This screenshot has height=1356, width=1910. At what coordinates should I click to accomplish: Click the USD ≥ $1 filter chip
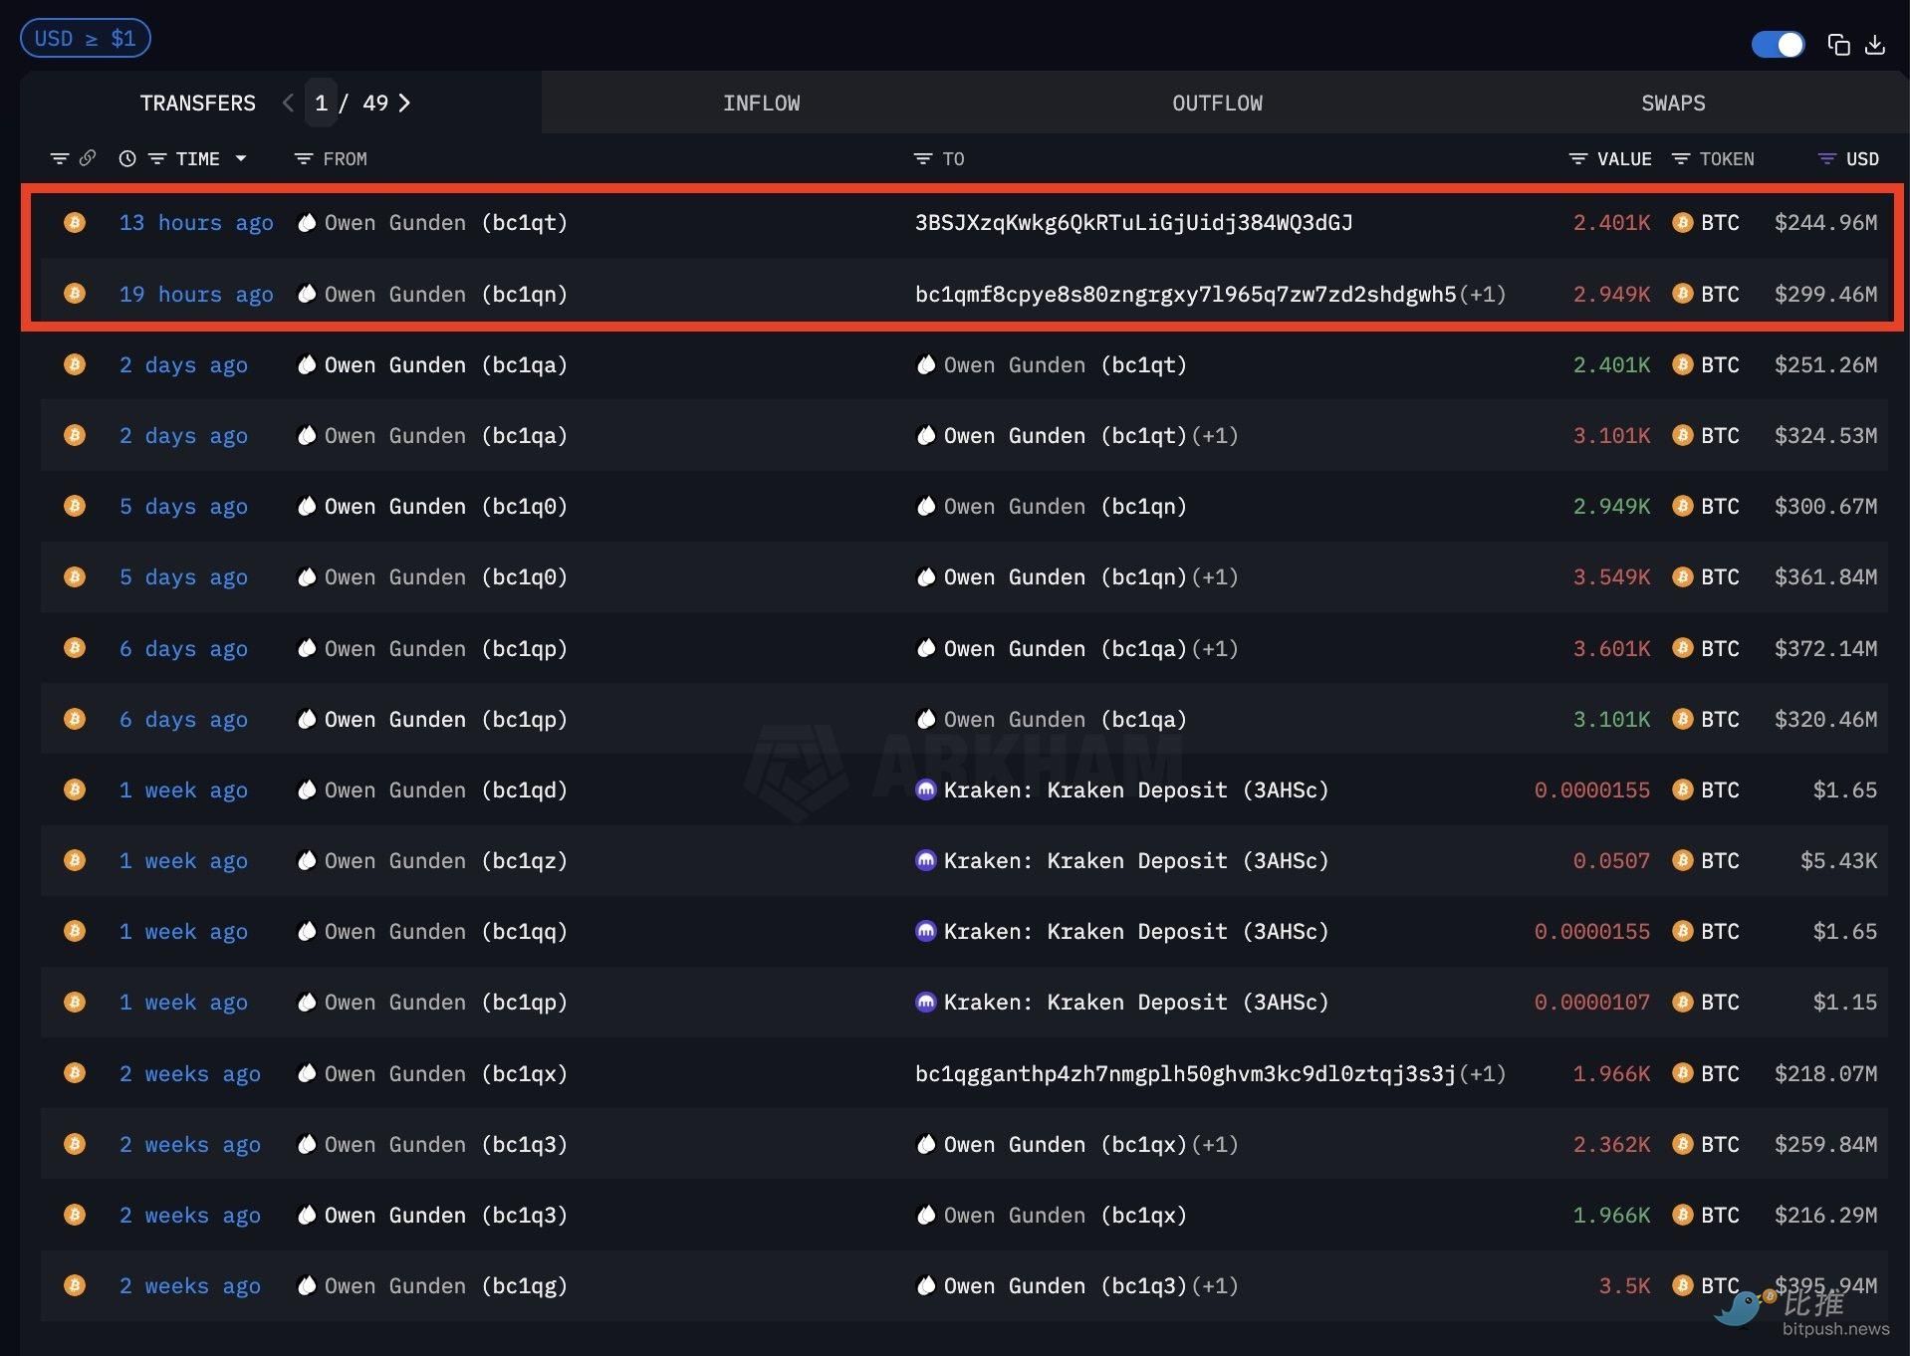(x=85, y=38)
